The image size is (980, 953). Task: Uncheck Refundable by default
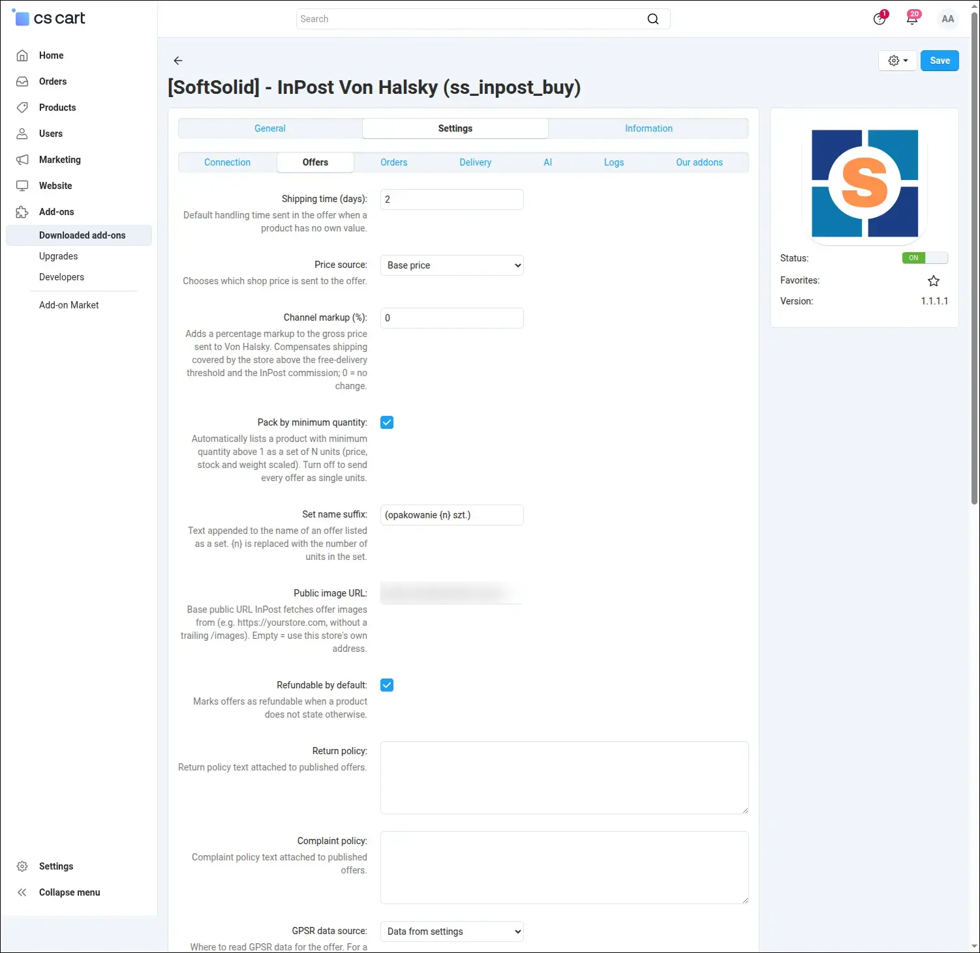pos(387,685)
